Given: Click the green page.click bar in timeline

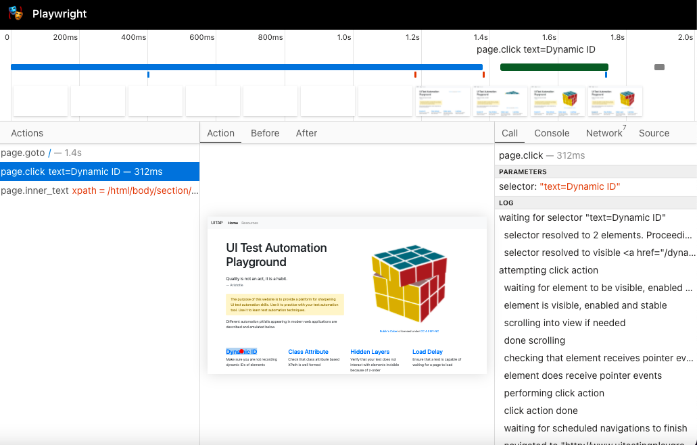Looking at the screenshot, I should (554, 67).
